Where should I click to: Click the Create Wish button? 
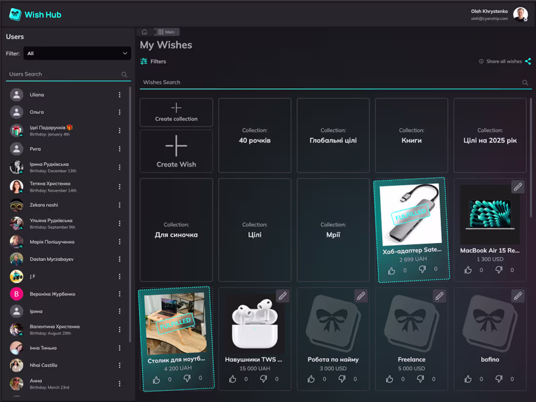[176, 151]
